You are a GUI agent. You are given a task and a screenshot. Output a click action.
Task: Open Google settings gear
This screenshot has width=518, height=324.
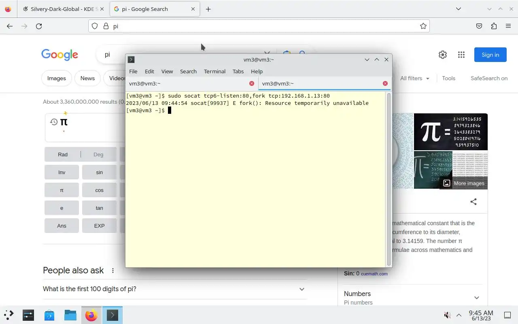coord(443,55)
